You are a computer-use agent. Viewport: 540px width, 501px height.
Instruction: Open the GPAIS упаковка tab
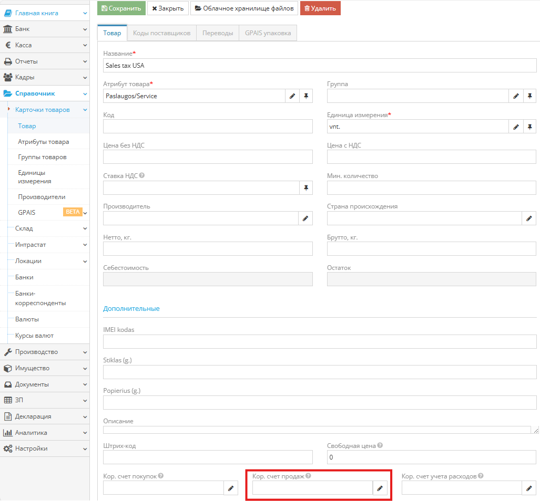[x=268, y=33]
